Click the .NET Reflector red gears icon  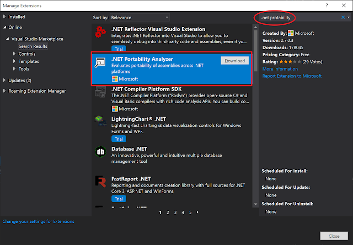pyautogui.click(x=100, y=32)
